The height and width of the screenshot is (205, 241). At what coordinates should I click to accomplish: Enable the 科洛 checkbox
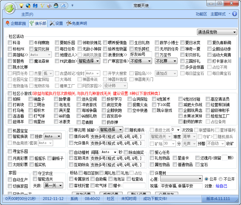pyautogui.click(x=10, y=42)
